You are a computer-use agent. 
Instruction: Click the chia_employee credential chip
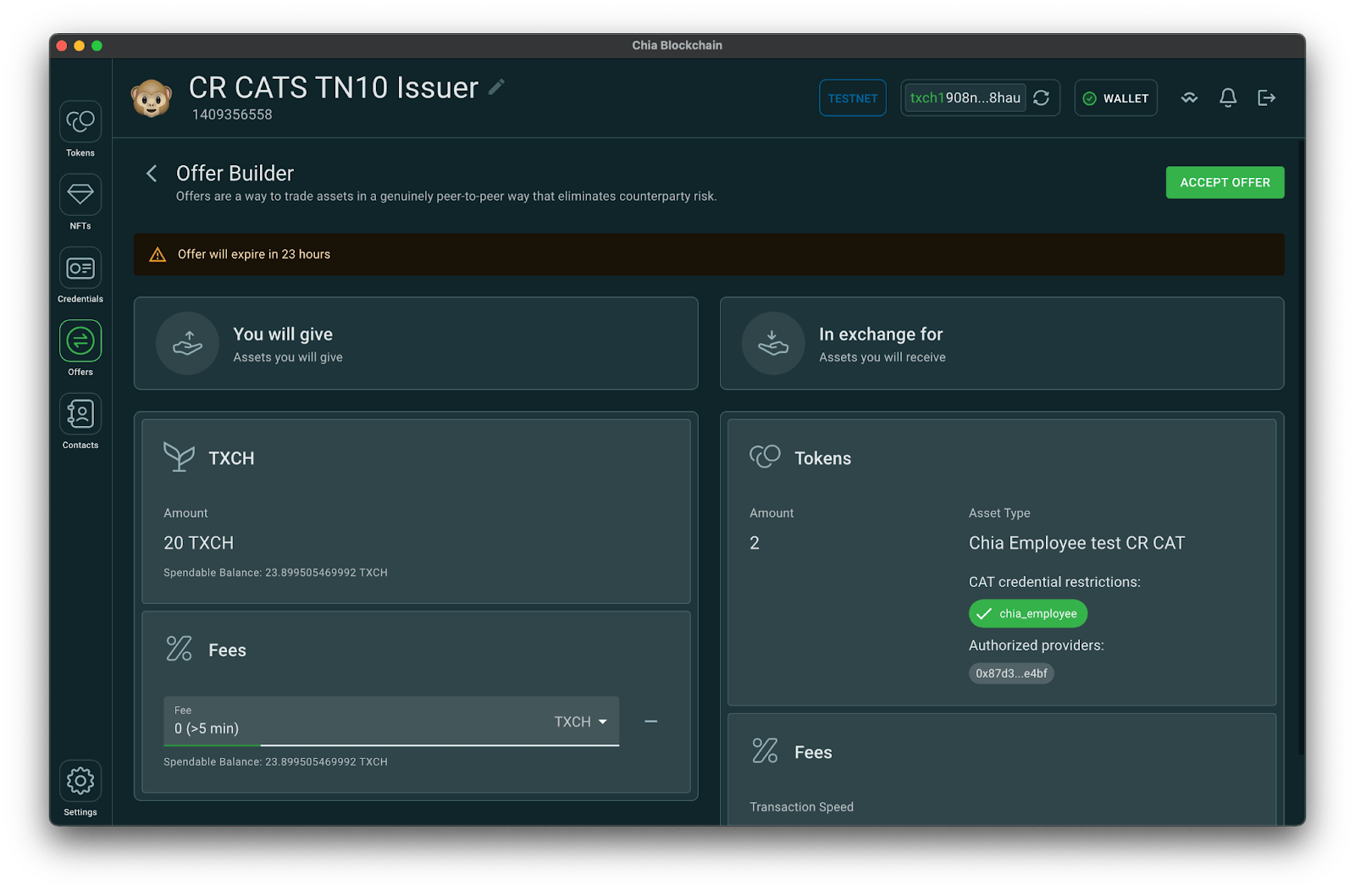(1027, 613)
